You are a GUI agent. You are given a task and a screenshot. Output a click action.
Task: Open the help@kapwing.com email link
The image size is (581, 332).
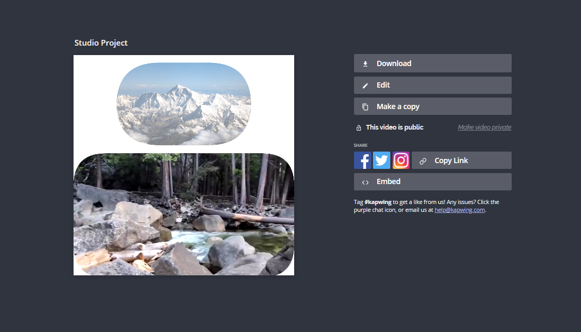(x=460, y=210)
